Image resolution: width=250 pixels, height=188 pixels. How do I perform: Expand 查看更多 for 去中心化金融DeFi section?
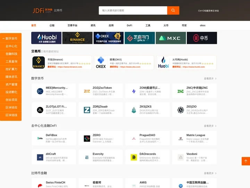(210, 126)
